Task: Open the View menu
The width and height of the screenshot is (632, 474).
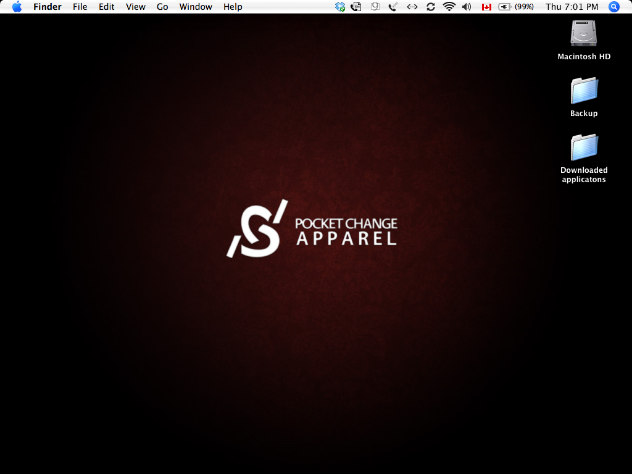Action: 135,7
